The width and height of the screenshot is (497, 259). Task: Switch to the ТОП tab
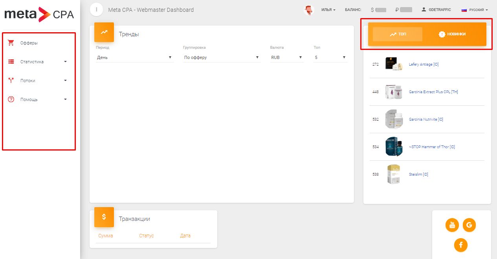point(398,34)
